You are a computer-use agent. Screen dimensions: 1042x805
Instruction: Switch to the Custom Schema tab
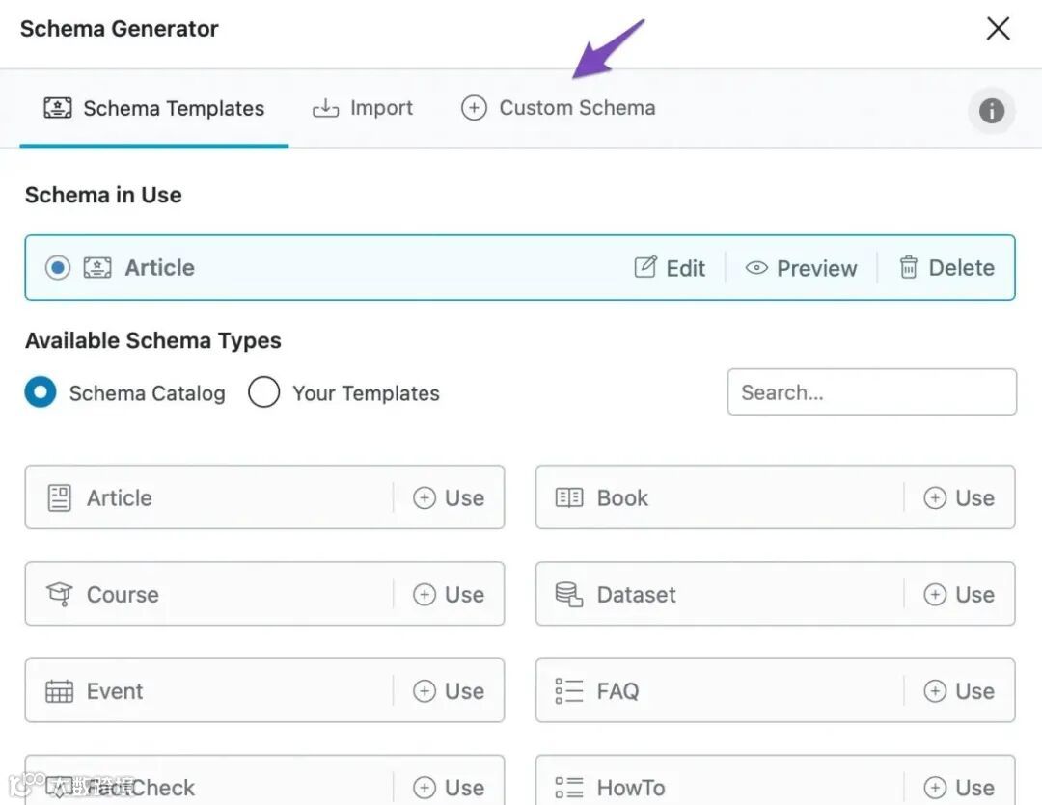559,108
